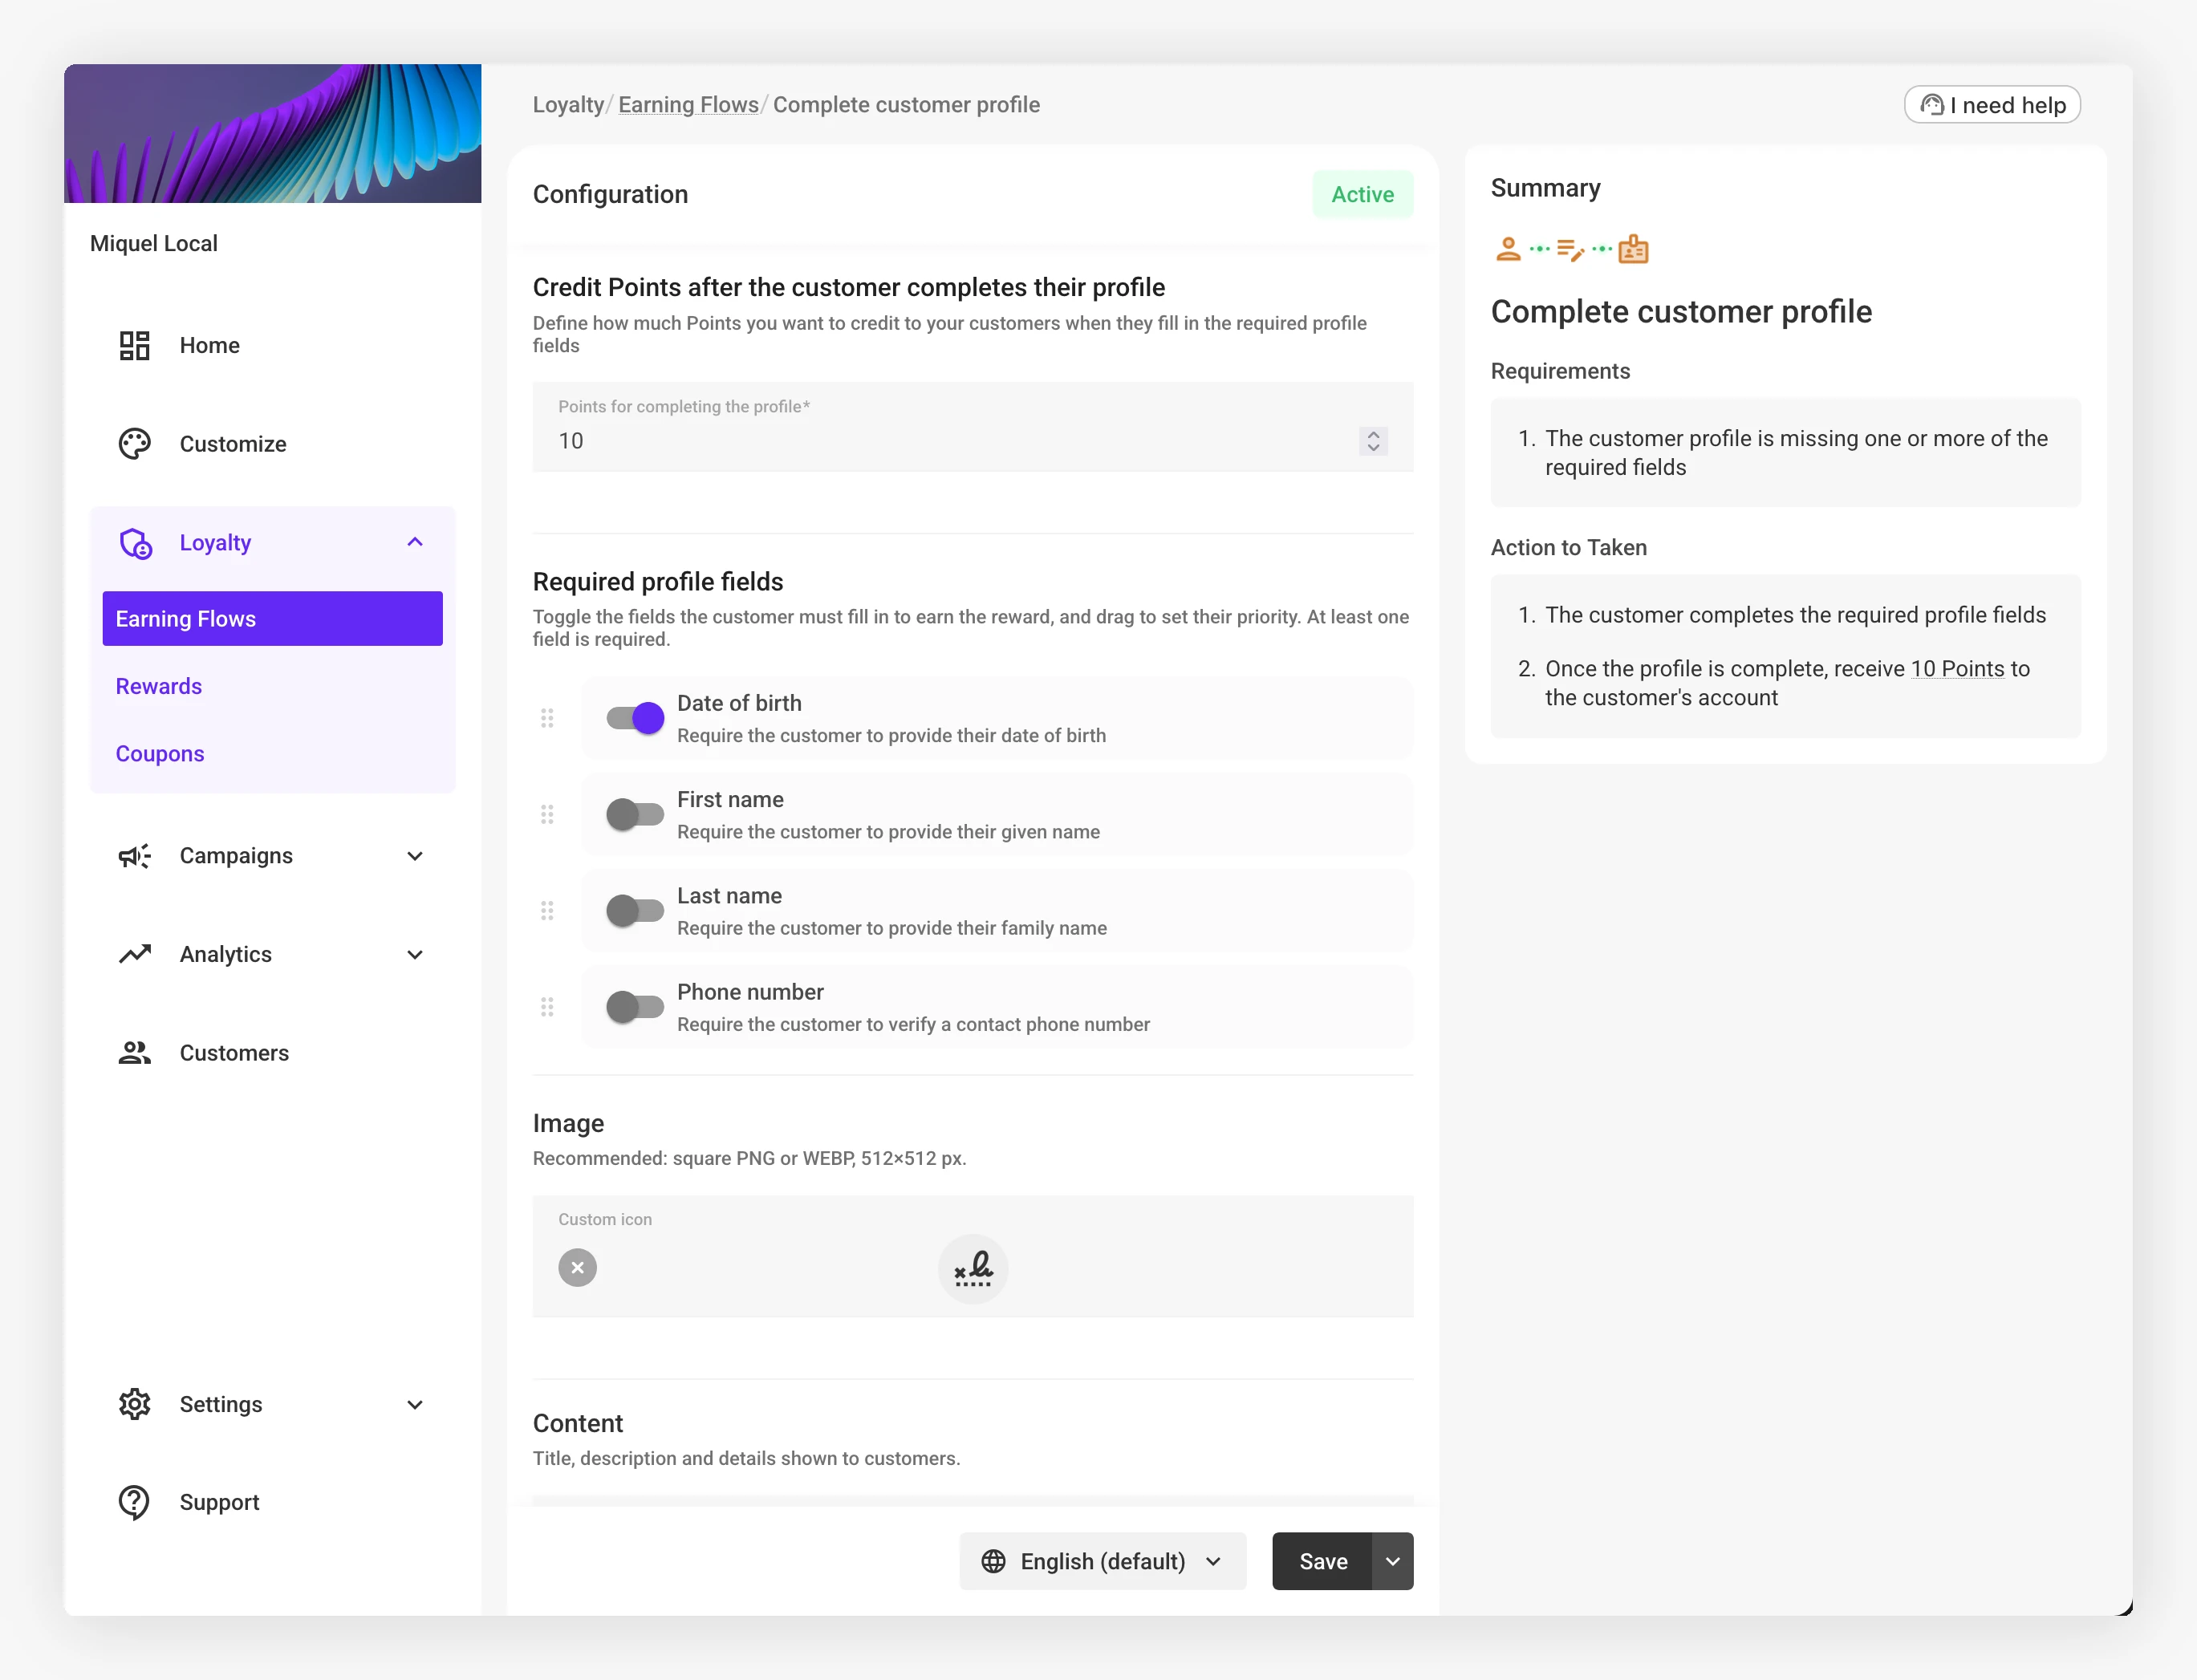Image resolution: width=2197 pixels, height=1680 pixels.
Task: Click the points stepper arrows
Action: [x=1373, y=441]
